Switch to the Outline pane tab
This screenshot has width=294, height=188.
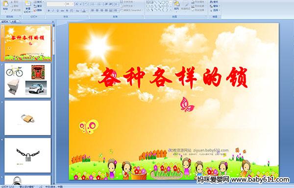pos(14,21)
